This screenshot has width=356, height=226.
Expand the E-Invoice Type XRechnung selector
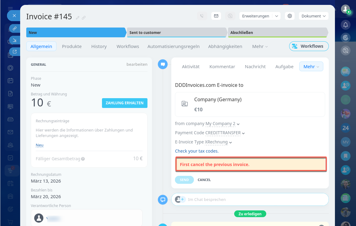(x=218, y=142)
